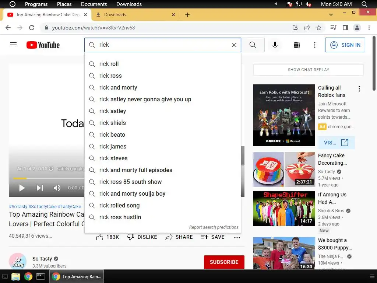Subscribe to So Tasty channel
The image size is (377, 283).
224,262
